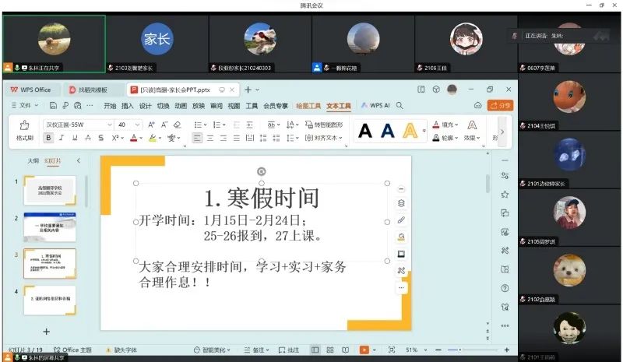
Task: Click the WPS AI button
Action: (x=378, y=105)
